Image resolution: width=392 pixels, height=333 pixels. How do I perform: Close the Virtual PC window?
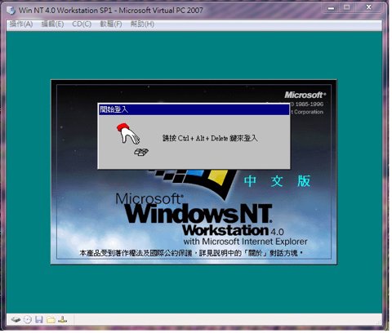(x=368, y=8)
